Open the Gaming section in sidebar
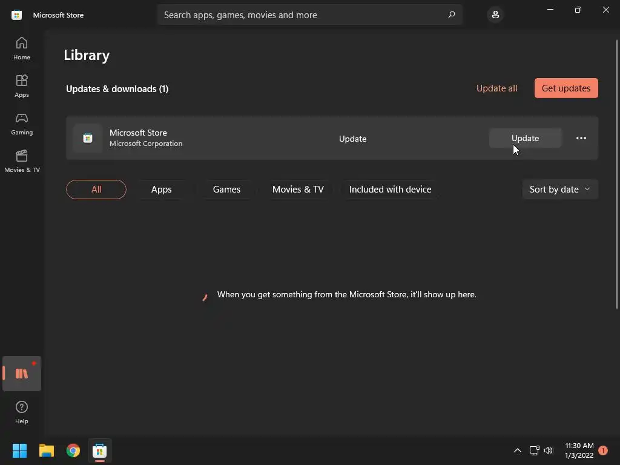 click(22, 124)
